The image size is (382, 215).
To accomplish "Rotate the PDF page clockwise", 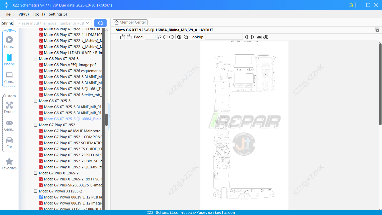I will (129, 37).
